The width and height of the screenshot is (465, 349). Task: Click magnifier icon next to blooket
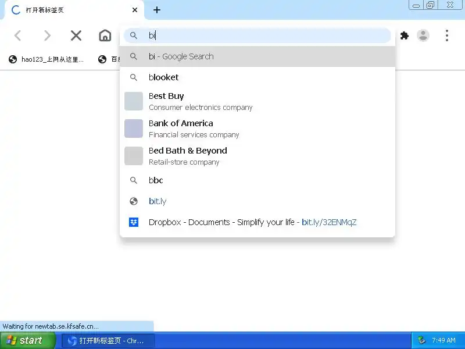(x=134, y=77)
